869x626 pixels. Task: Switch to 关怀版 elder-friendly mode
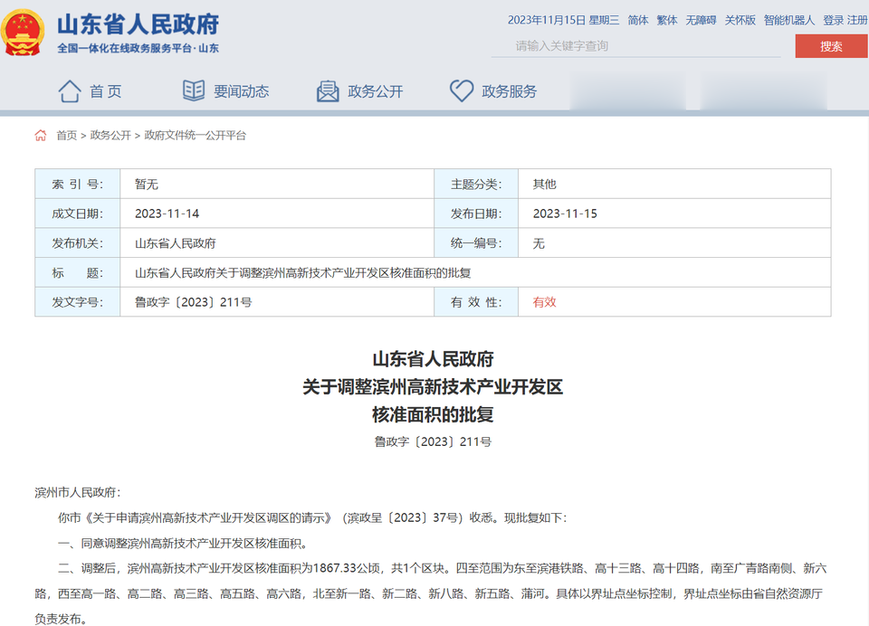coord(740,20)
